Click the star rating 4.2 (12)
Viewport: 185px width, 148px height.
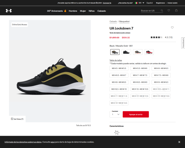pyautogui.click(x=161, y=37)
